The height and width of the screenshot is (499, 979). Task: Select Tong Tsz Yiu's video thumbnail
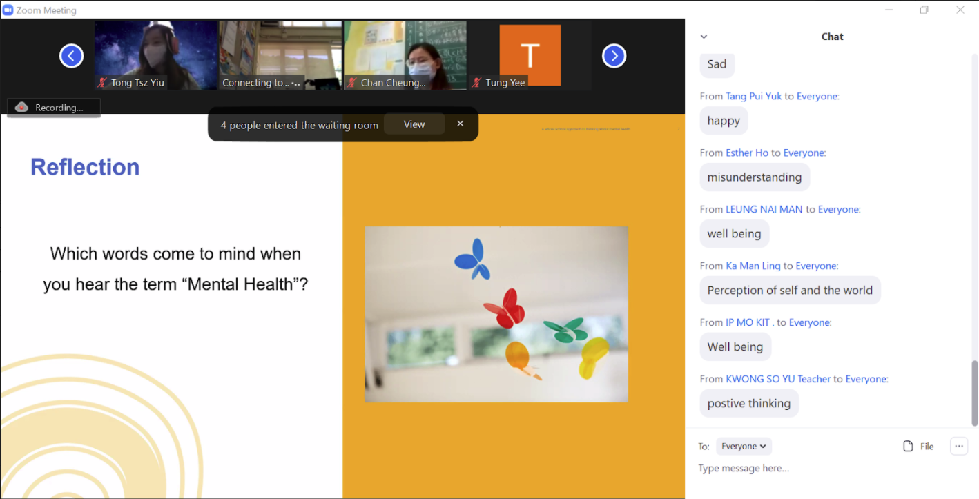[x=155, y=55]
